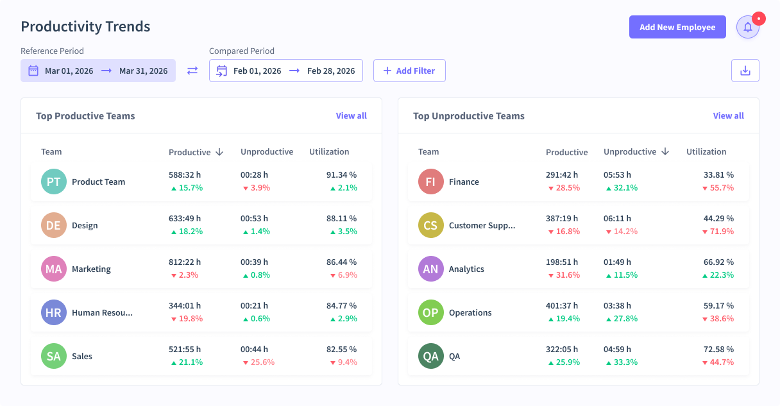Click Add New Employee button
This screenshot has width=780, height=406.
677,27
